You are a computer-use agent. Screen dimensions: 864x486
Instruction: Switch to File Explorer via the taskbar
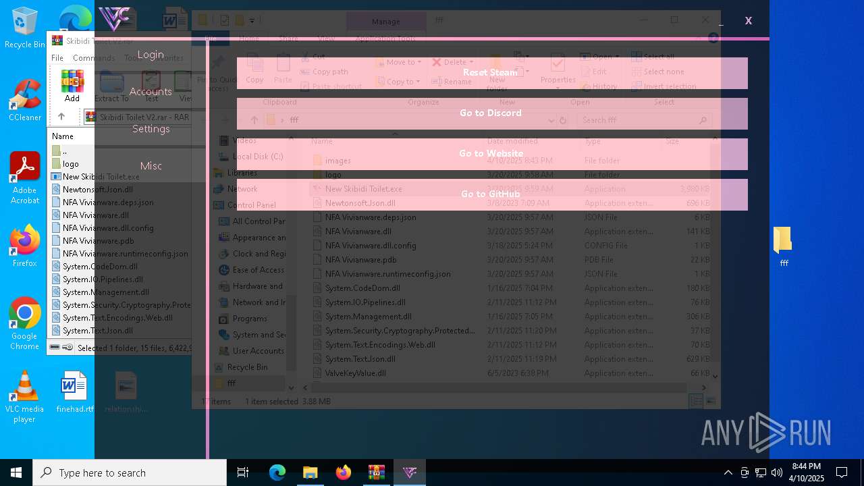tap(310, 473)
